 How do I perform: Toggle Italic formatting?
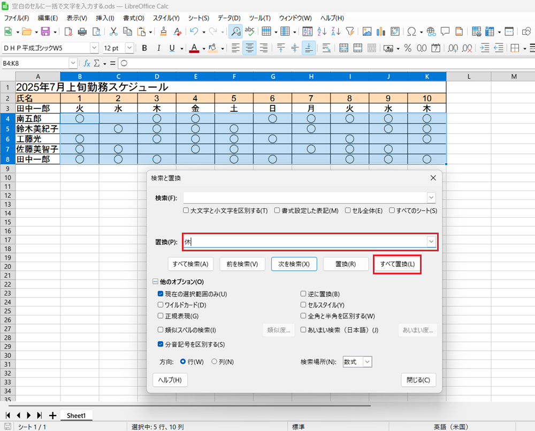click(158, 48)
